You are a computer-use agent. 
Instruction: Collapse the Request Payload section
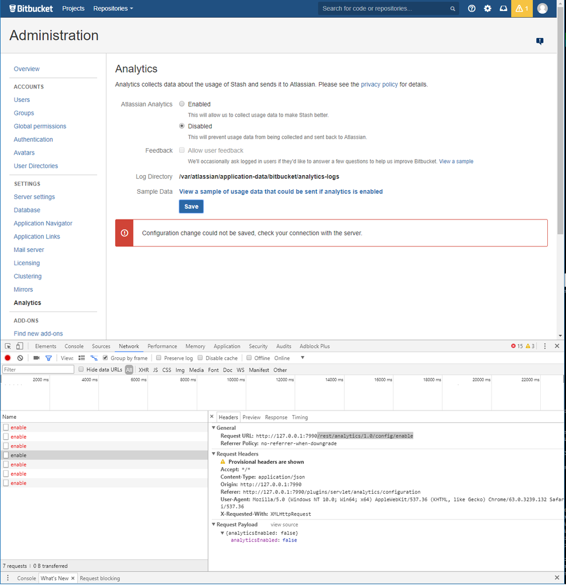214,524
